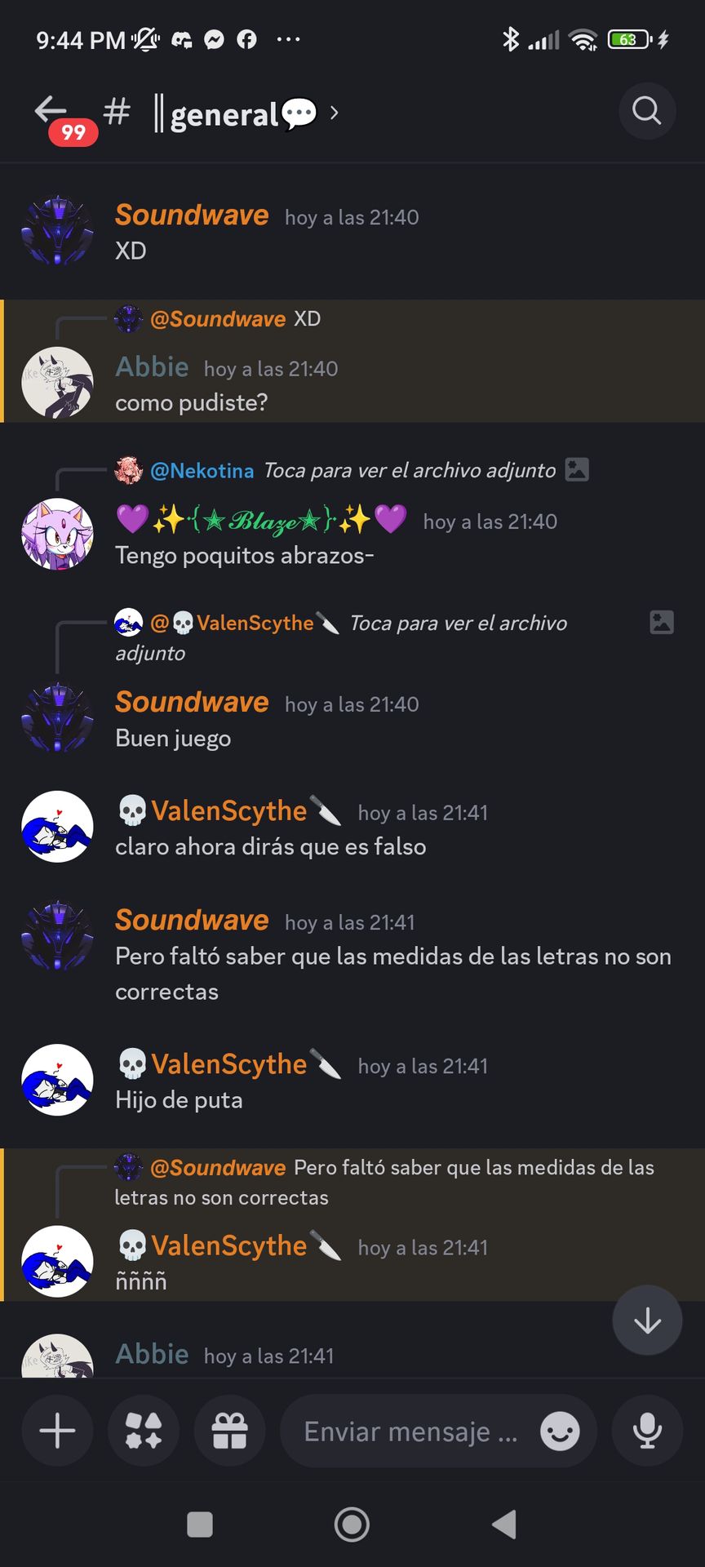Tap Android home circle navigation button
This screenshot has height=1567, width=705.
click(x=352, y=1524)
